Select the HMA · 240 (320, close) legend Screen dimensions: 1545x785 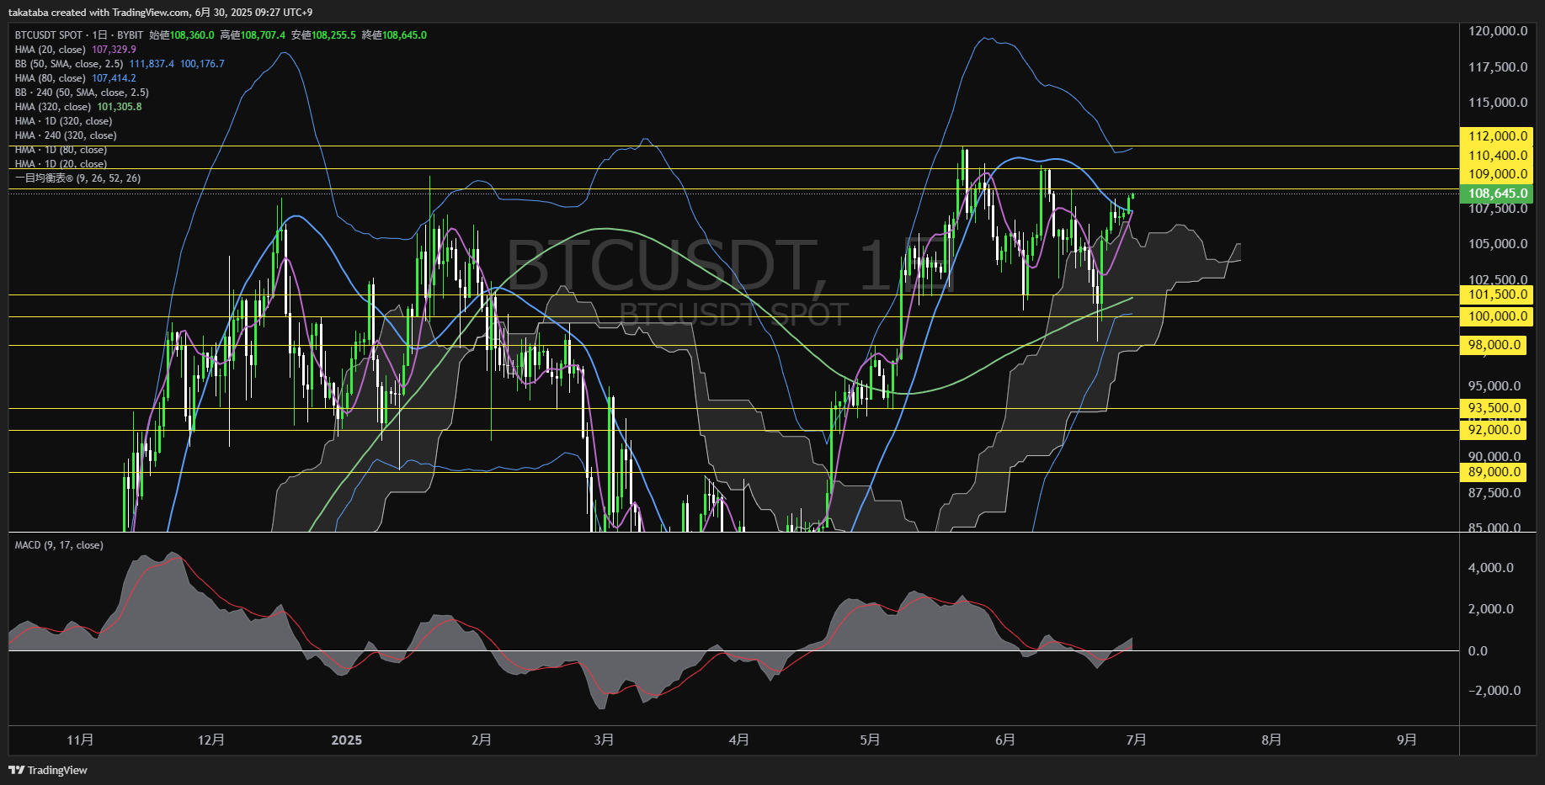click(66, 135)
